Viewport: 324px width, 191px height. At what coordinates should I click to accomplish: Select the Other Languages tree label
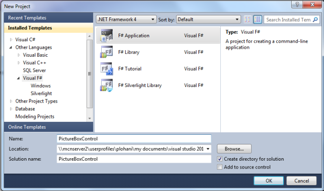pyautogui.click(x=33, y=47)
